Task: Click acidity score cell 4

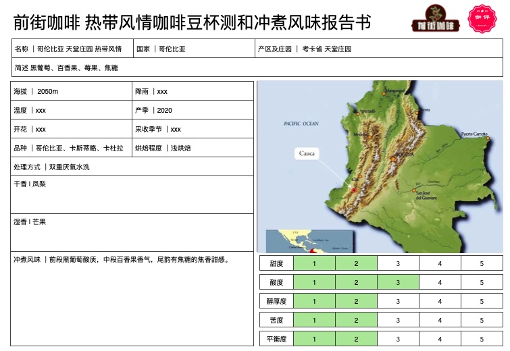Action: tap(440, 282)
